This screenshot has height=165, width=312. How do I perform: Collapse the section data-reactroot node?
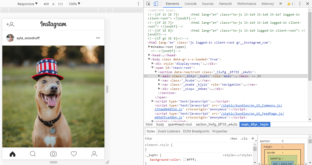156,72
